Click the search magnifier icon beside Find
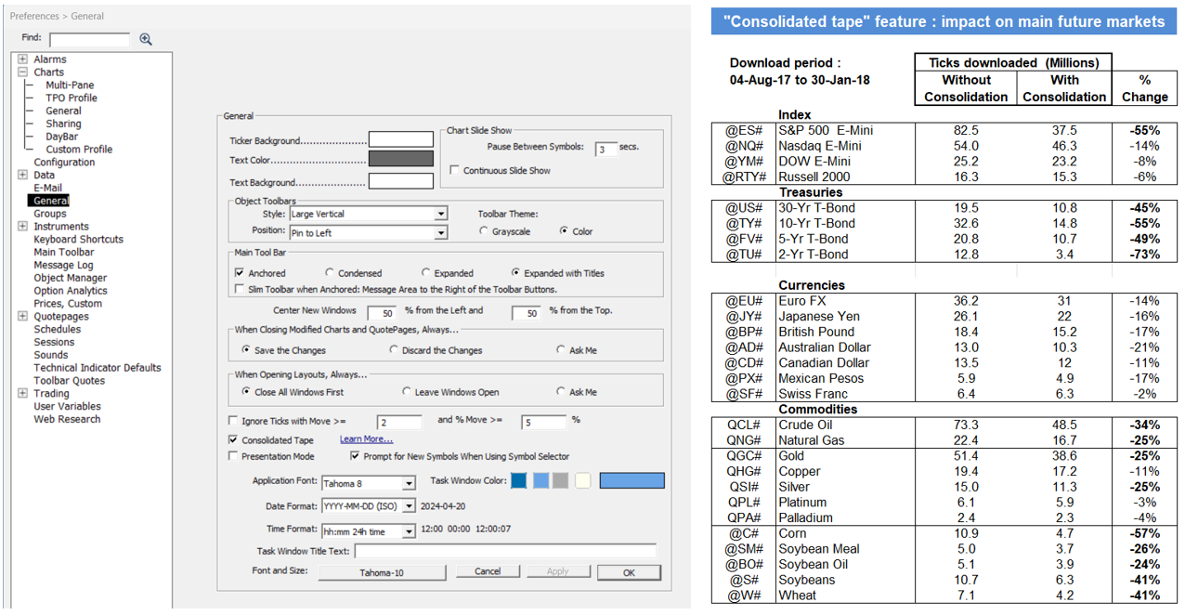 (145, 39)
